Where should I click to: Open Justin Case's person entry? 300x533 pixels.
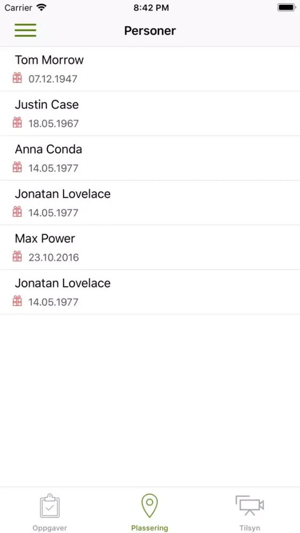point(150,114)
